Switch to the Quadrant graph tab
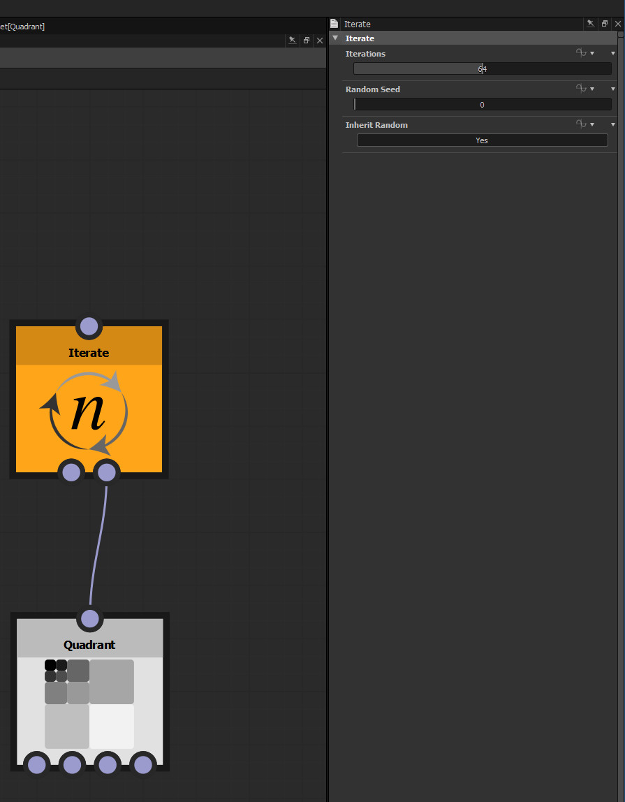625x802 pixels. pos(21,26)
